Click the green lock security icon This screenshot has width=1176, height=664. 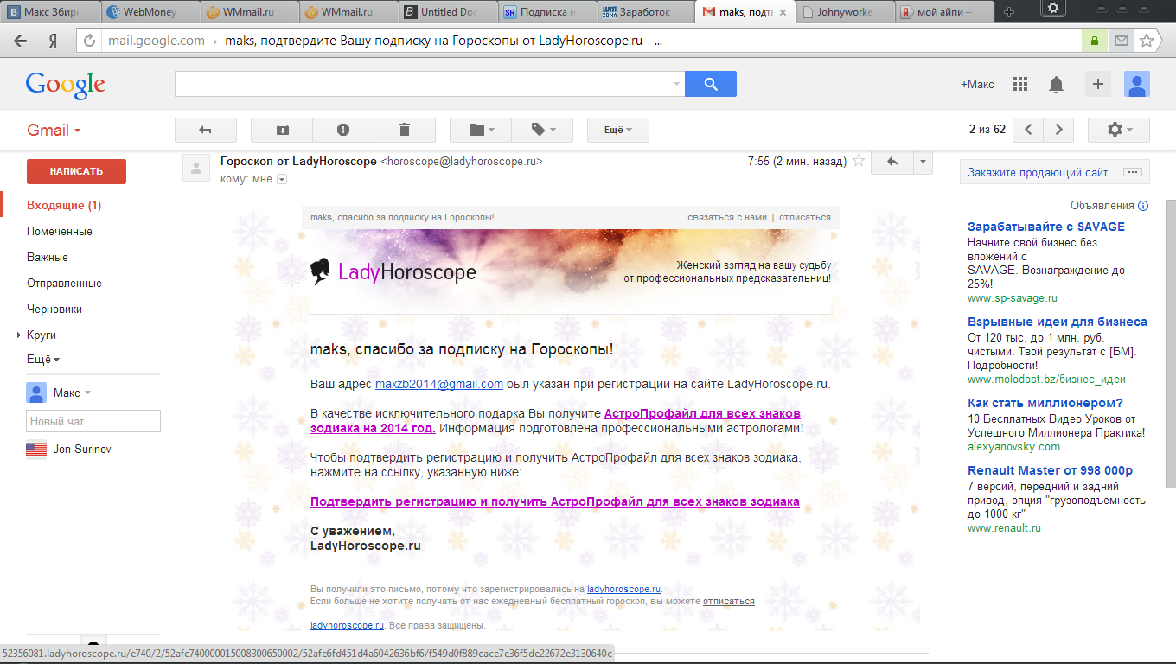click(x=1095, y=41)
